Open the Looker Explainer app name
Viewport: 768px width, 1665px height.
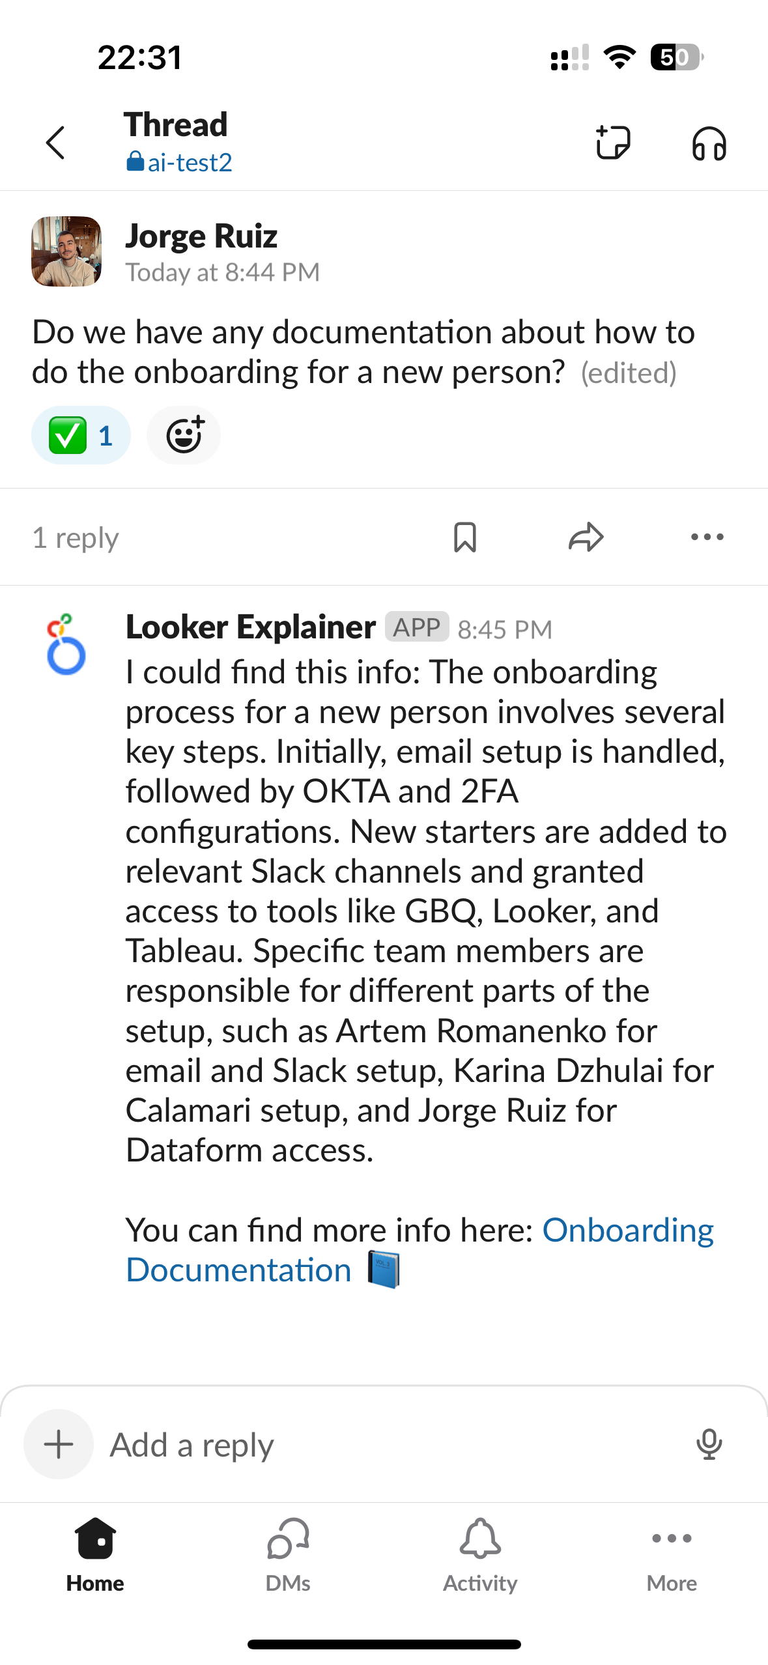(x=251, y=627)
